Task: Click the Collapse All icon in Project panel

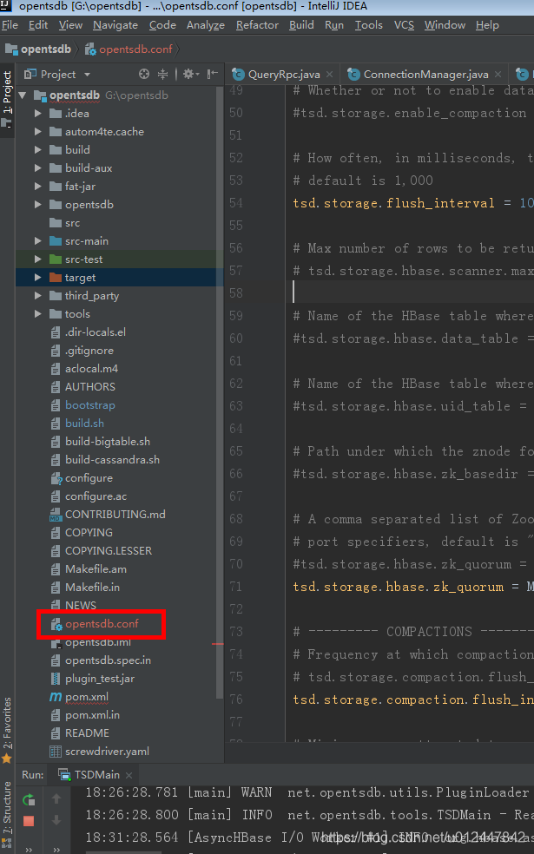Action: (x=162, y=74)
